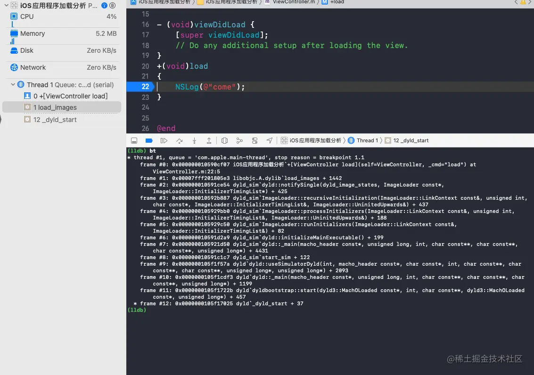Click the 'bt' command in console
534x375 pixels.
coord(153,151)
